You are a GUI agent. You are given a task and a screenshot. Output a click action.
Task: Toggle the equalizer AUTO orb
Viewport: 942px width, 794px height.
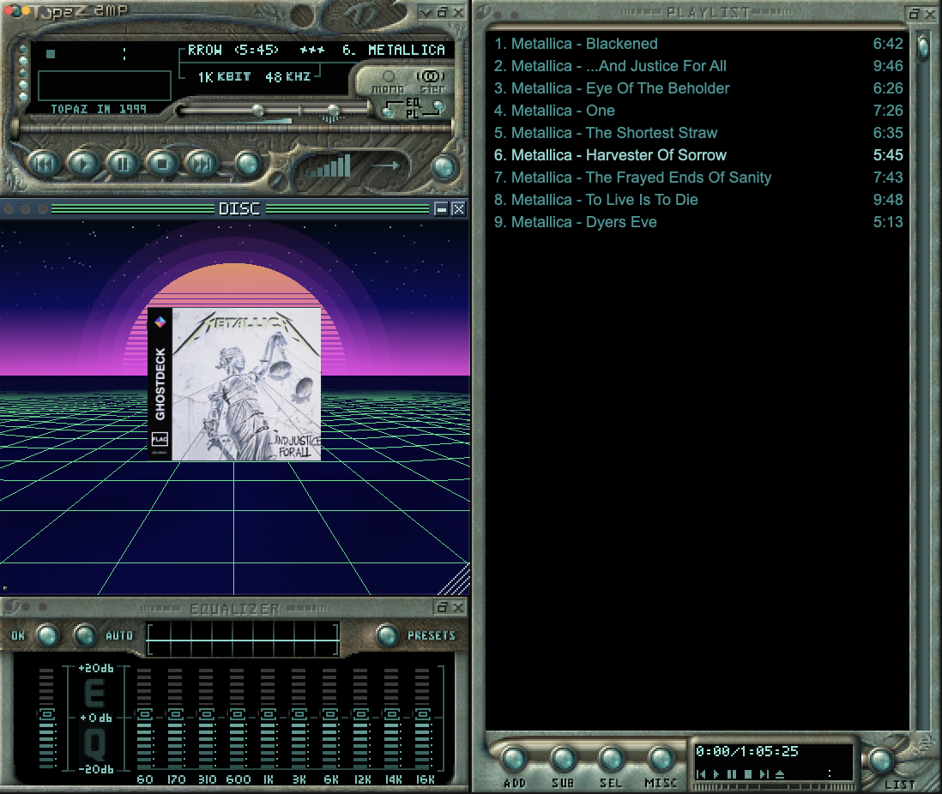(85, 635)
